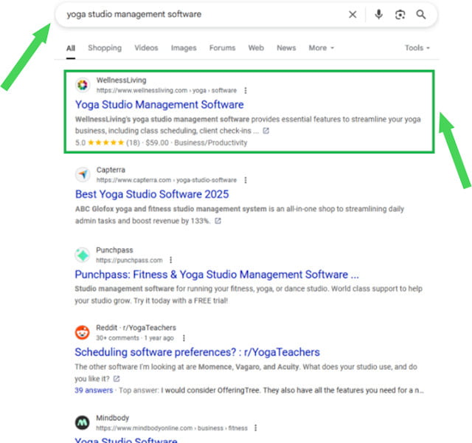Click the mindbodyonline.com URL breadcrumb
Viewport: 472px width, 443px height.
[x=172, y=428]
